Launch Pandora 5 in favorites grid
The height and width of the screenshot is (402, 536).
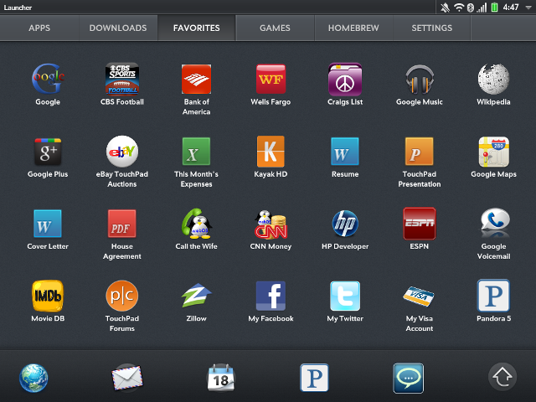pyautogui.click(x=493, y=296)
